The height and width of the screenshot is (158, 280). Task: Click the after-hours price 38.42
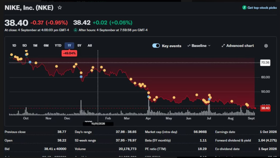(82, 23)
